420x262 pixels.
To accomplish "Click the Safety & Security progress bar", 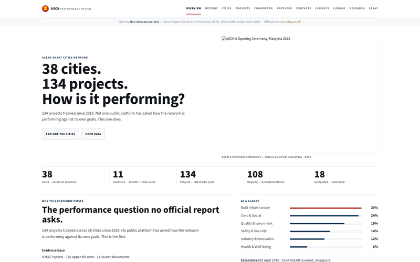I will (325, 231).
